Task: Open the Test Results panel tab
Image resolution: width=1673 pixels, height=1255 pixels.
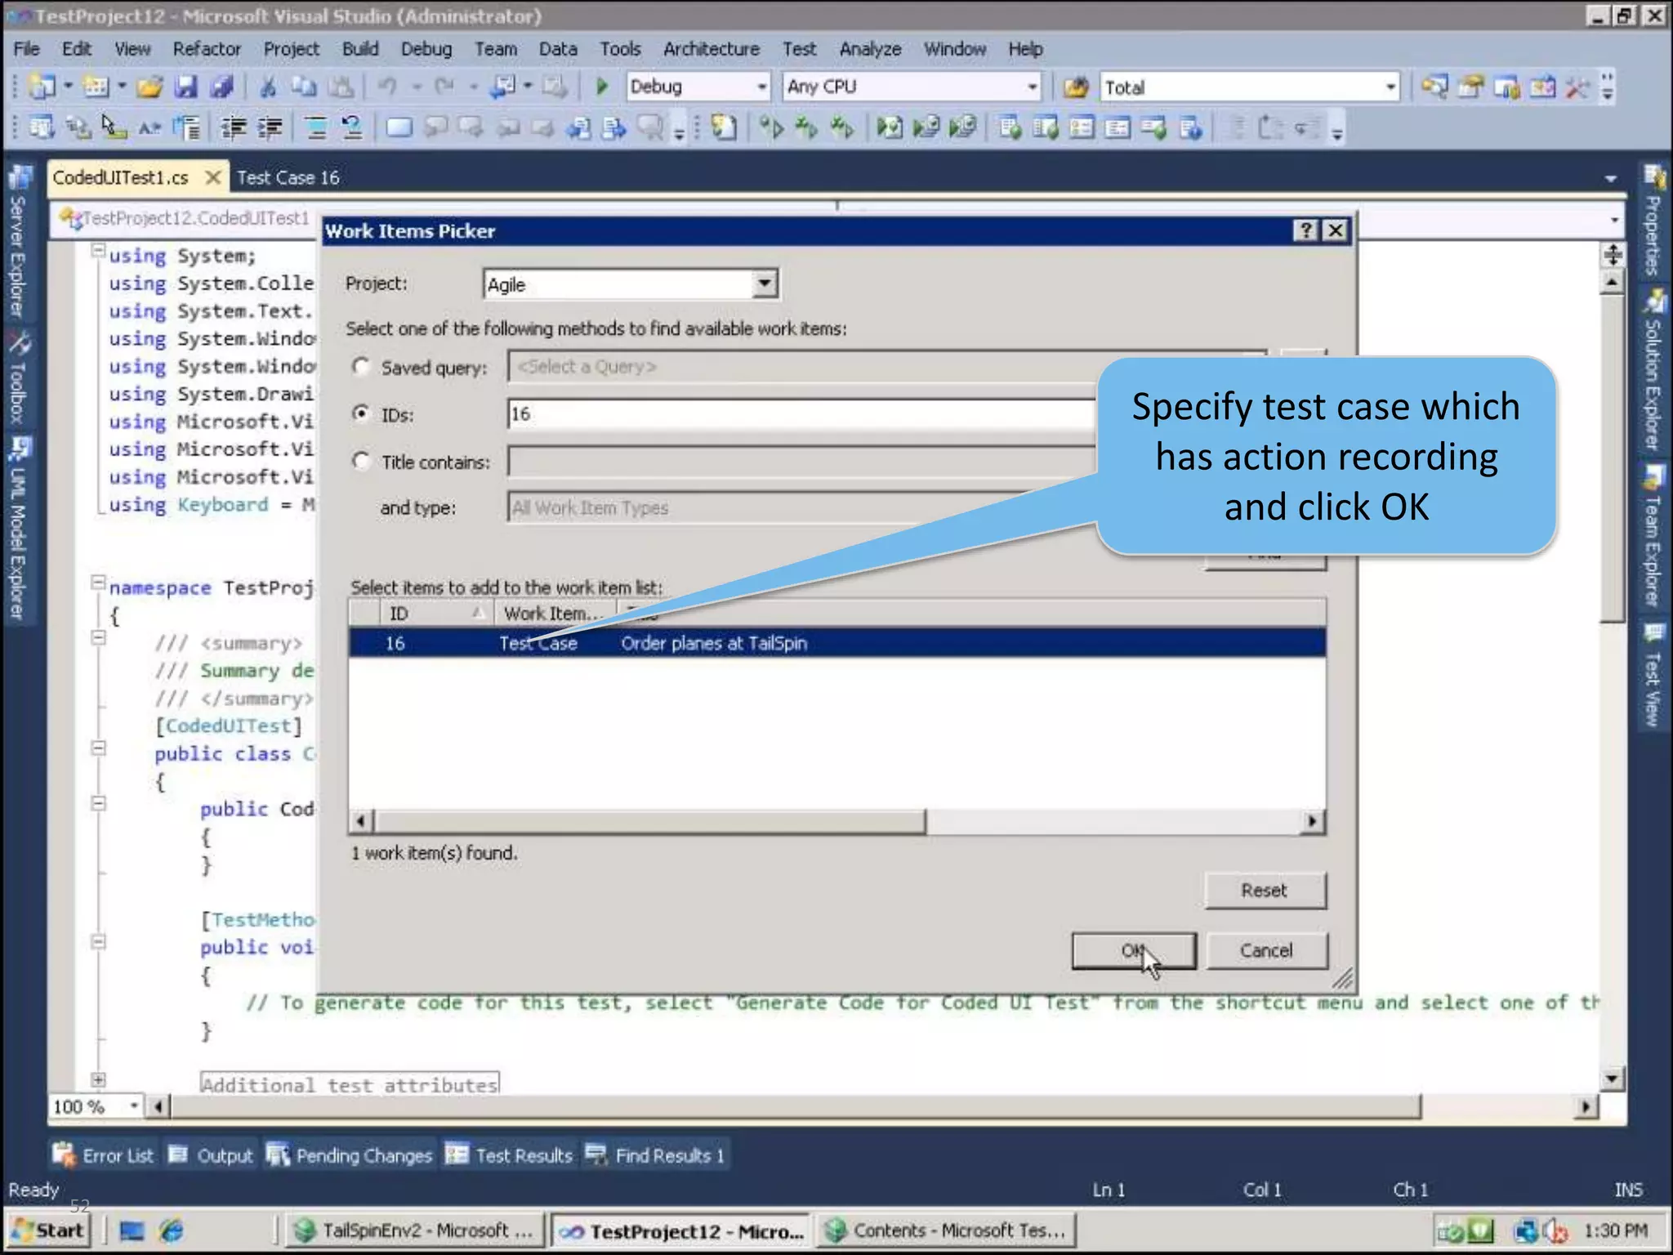Action: click(510, 1155)
